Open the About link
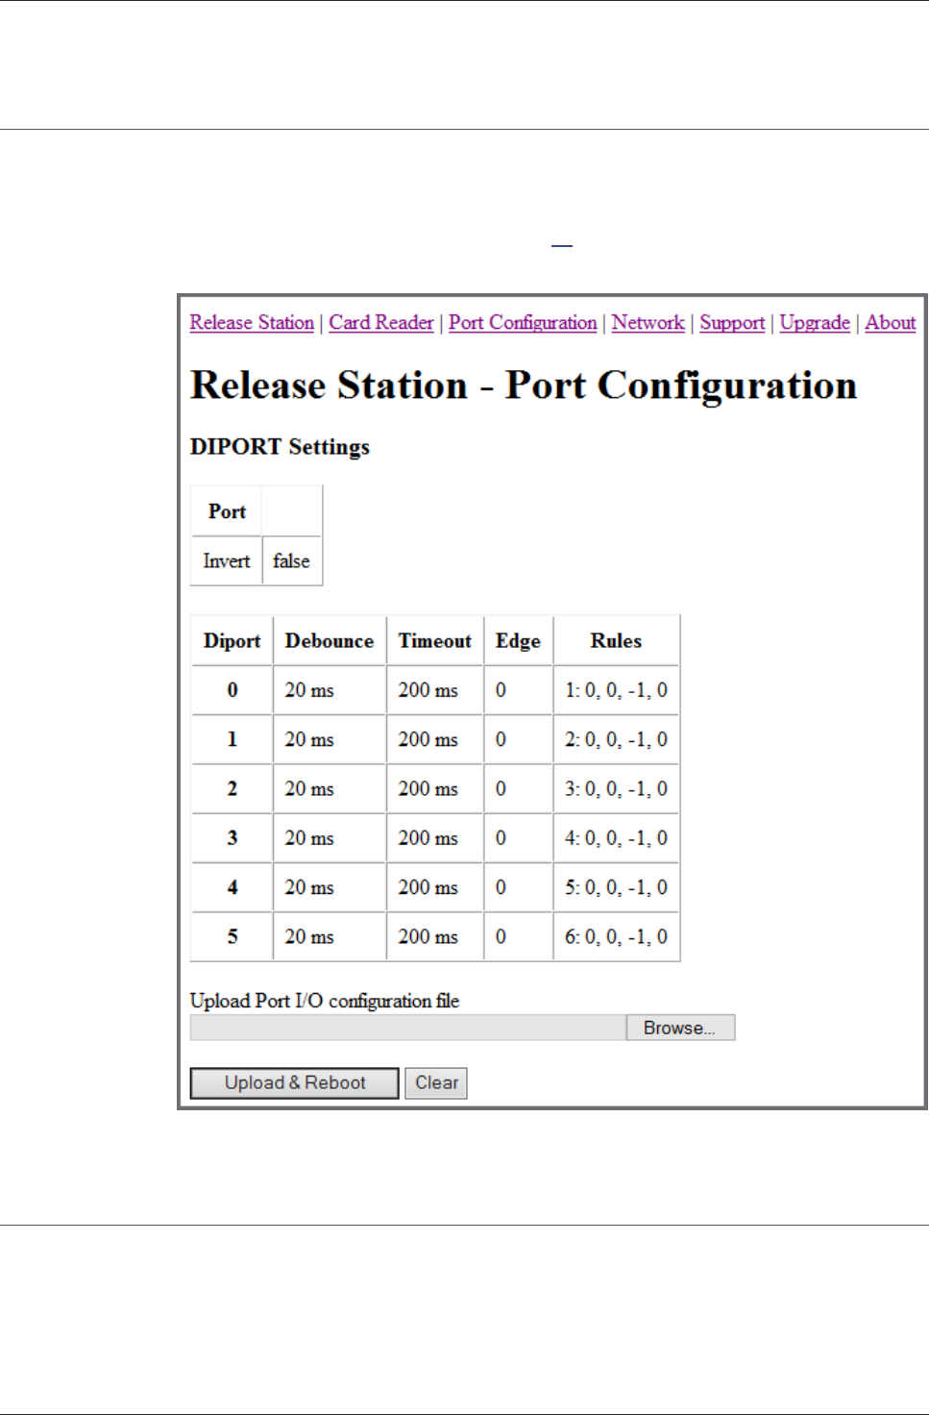Image resolution: width=929 pixels, height=1415 pixels. (x=891, y=323)
